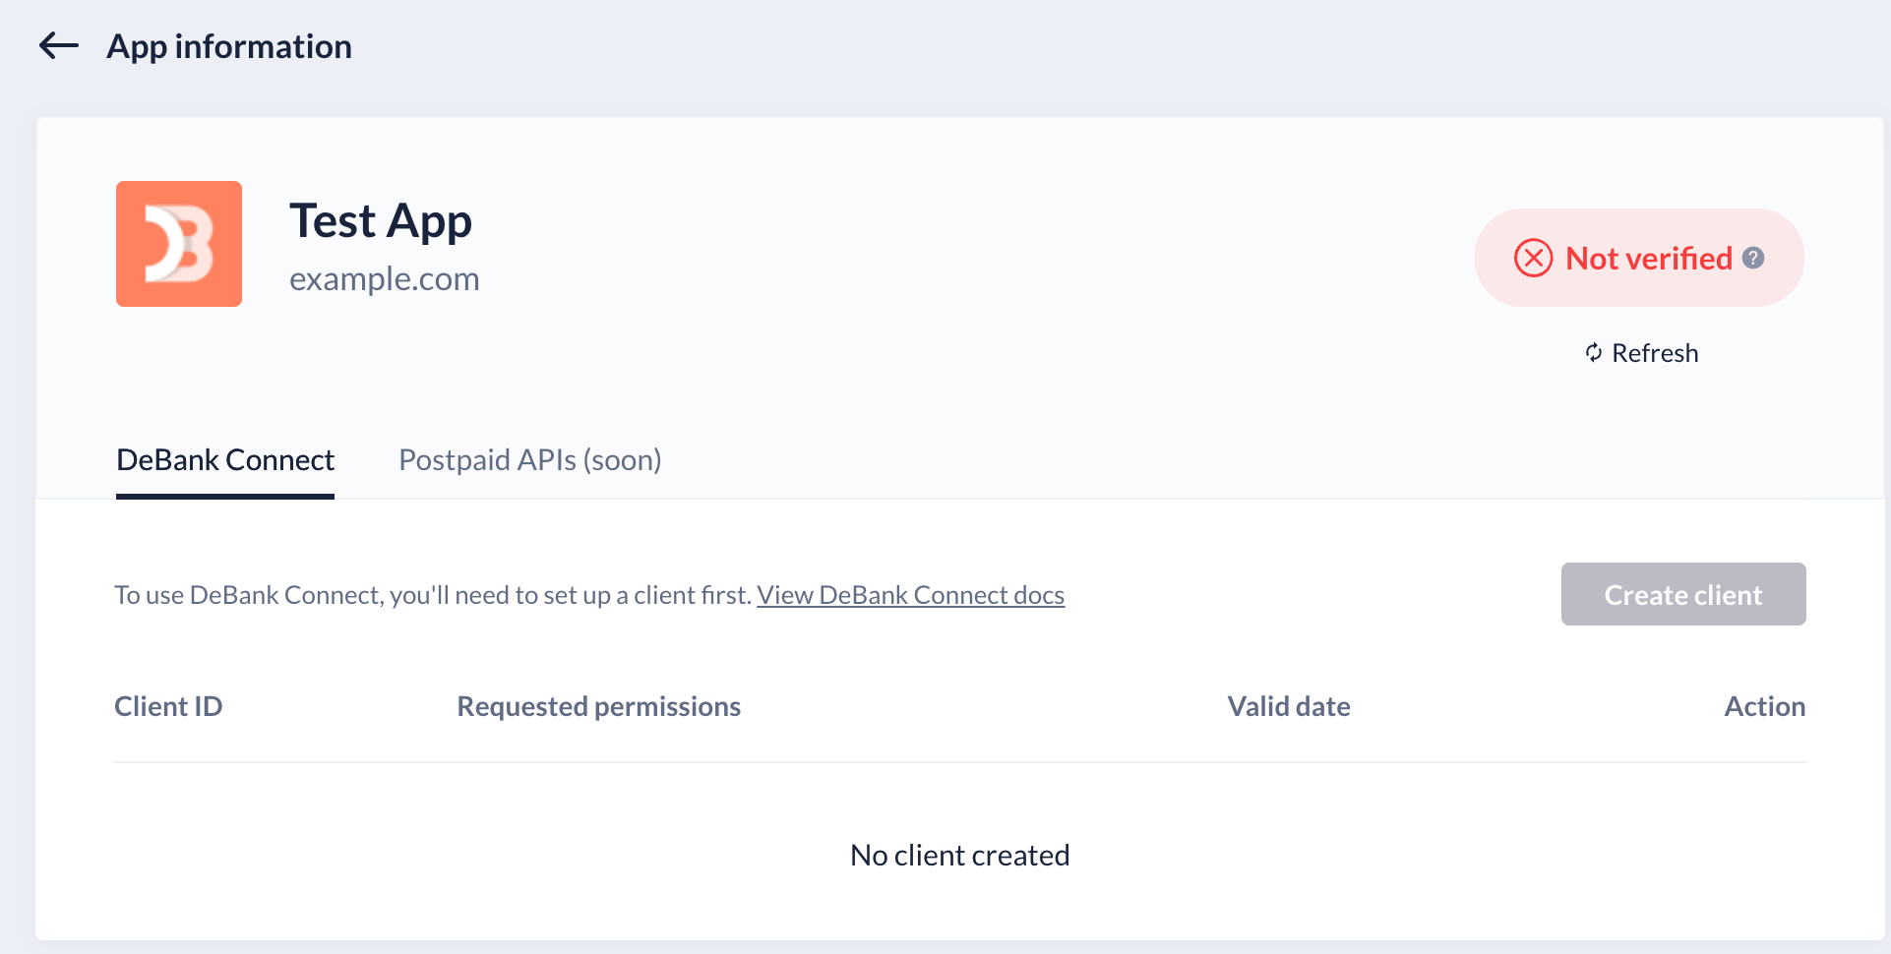This screenshot has width=1891, height=954.
Task: Click the example.com domain text
Action: 385,279
